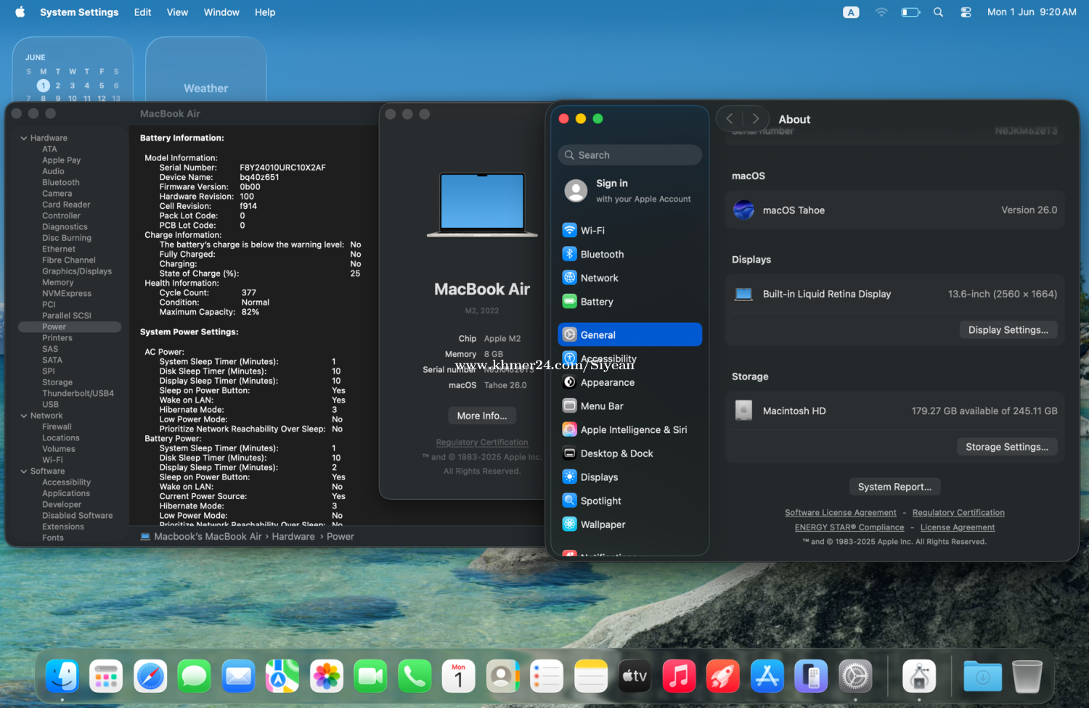1089x708 pixels.
Task: Go forward using the About pane's forward chevron
Action: (756, 119)
